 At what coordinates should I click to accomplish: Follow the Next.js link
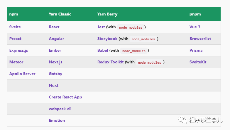[56, 62]
